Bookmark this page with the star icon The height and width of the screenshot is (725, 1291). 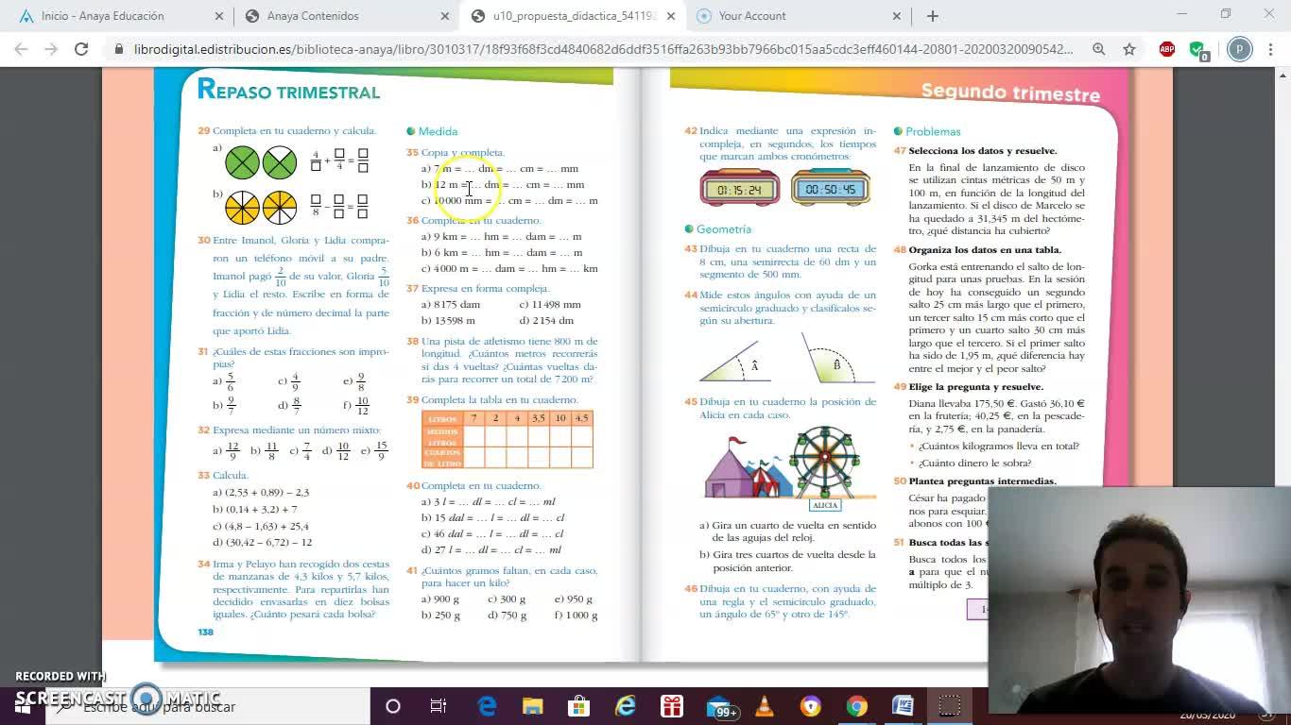(1128, 49)
